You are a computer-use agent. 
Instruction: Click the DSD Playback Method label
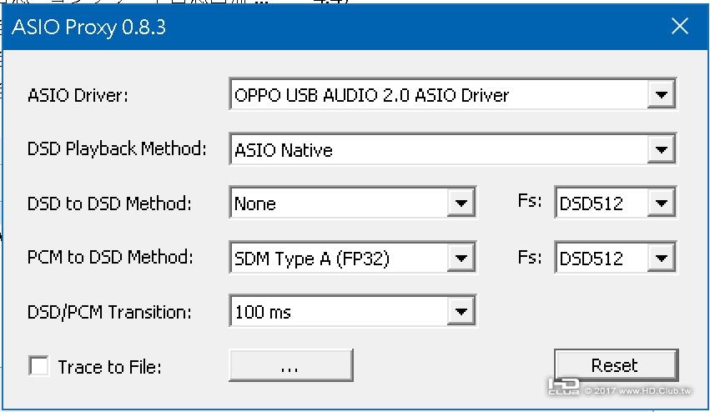pyautogui.click(x=117, y=149)
